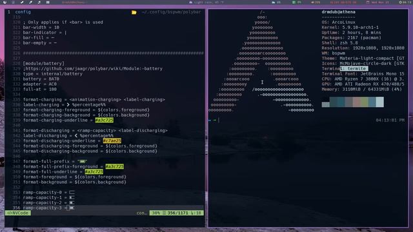Click the 'Terminal Font: JetBrains Mono' line
Image resolution: width=413 pixels, height=232 pixels.
click(363, 74)
